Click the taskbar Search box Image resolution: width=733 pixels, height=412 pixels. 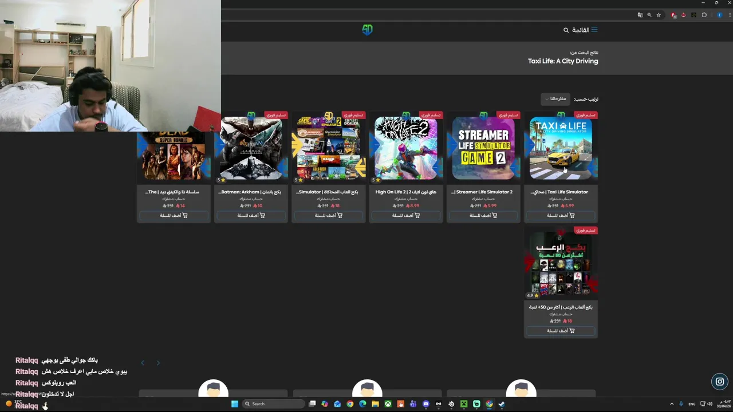click(x=274, y=404)
